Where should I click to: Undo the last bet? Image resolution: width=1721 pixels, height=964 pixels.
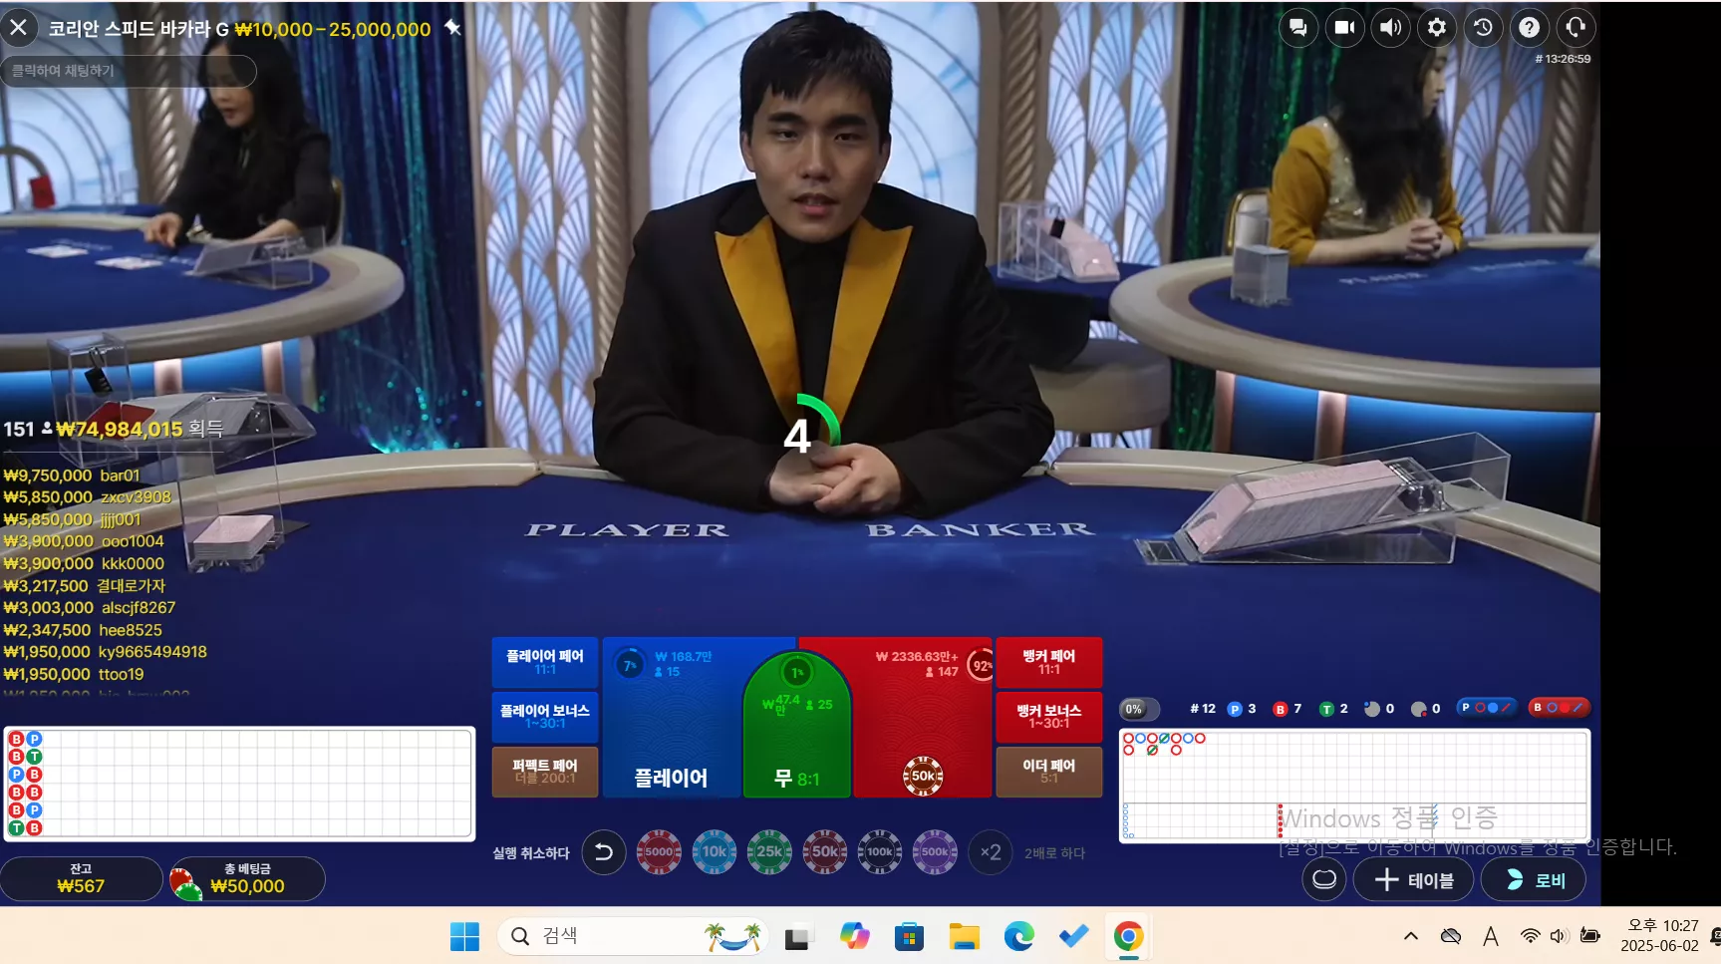604,852
